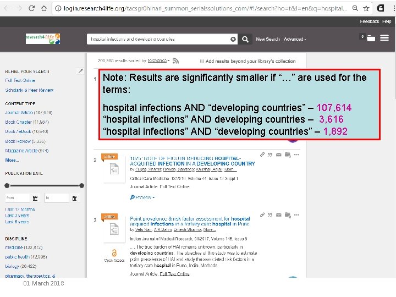Click the browser address bar URL
This screenshot has width=396, height=297.
tap(205, 8)
